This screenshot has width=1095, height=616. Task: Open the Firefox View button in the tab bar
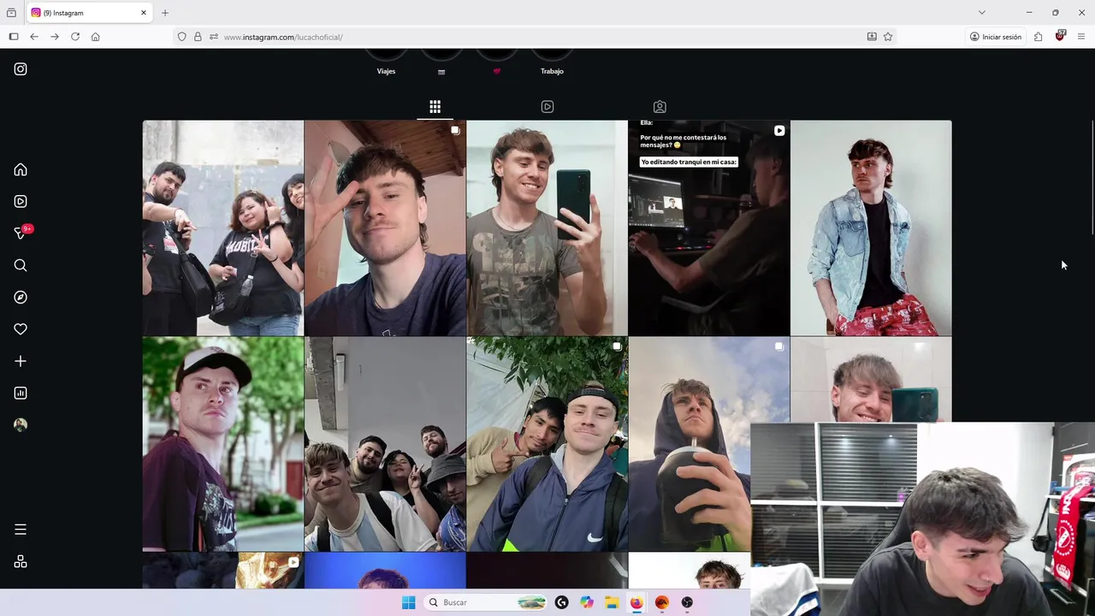pos(11,13)
